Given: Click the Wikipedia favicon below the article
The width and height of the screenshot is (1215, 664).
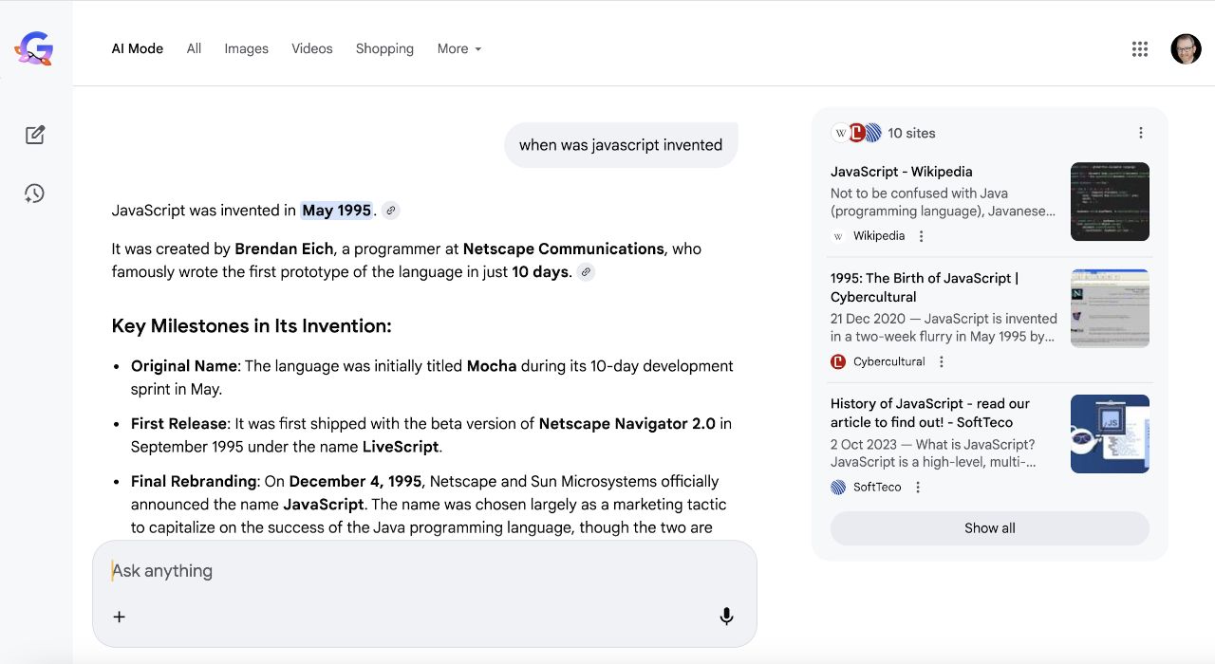Looking at the screenshot, I should [x=838, y=236].
